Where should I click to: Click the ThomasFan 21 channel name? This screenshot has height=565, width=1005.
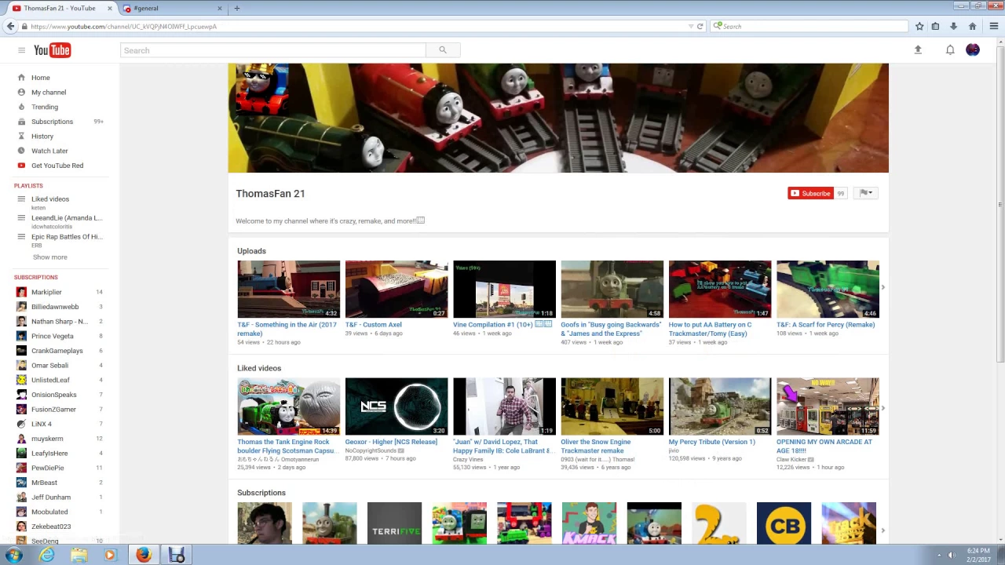tap(270, 194)
